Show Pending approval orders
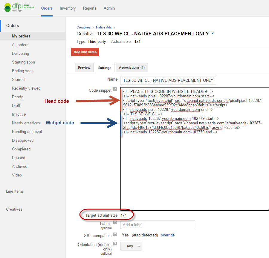The width and height of the screenshot is (269, 258). [27, 132]
